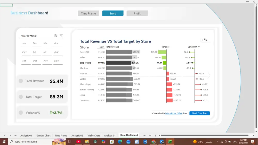Click the Barron-Fleming store label
This screenshot has width=258, height=145.
click(x=87, y=90)
